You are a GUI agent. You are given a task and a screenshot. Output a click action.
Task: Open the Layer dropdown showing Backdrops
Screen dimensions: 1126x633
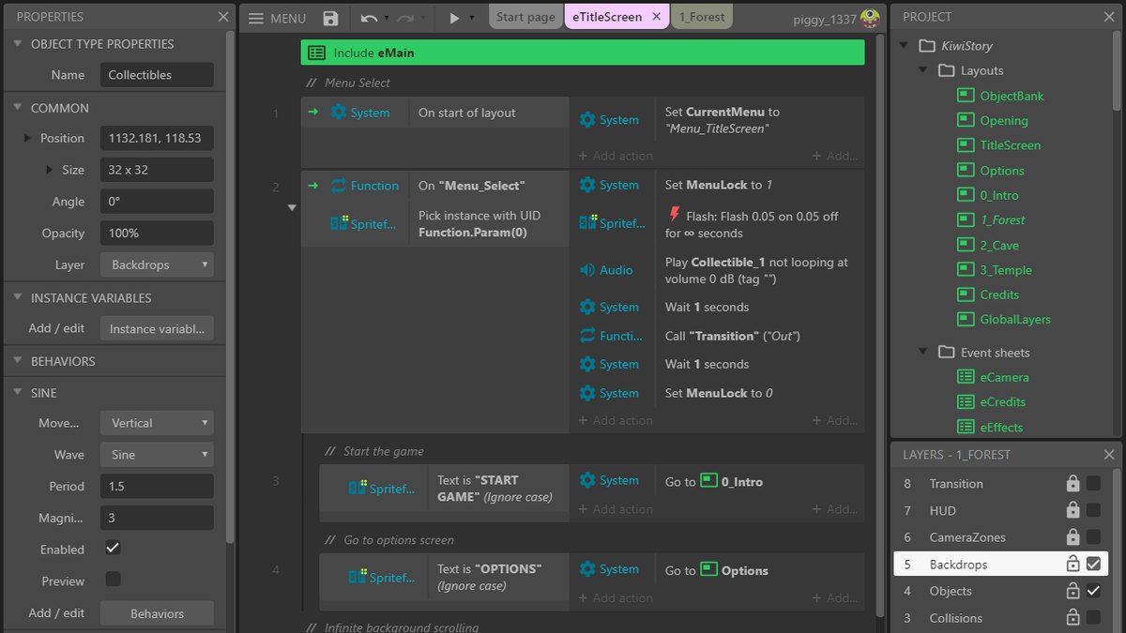coord(157,264)
